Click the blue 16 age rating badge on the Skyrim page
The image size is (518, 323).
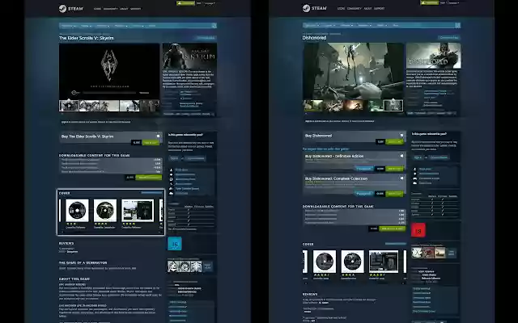click(x=175, y=244)
